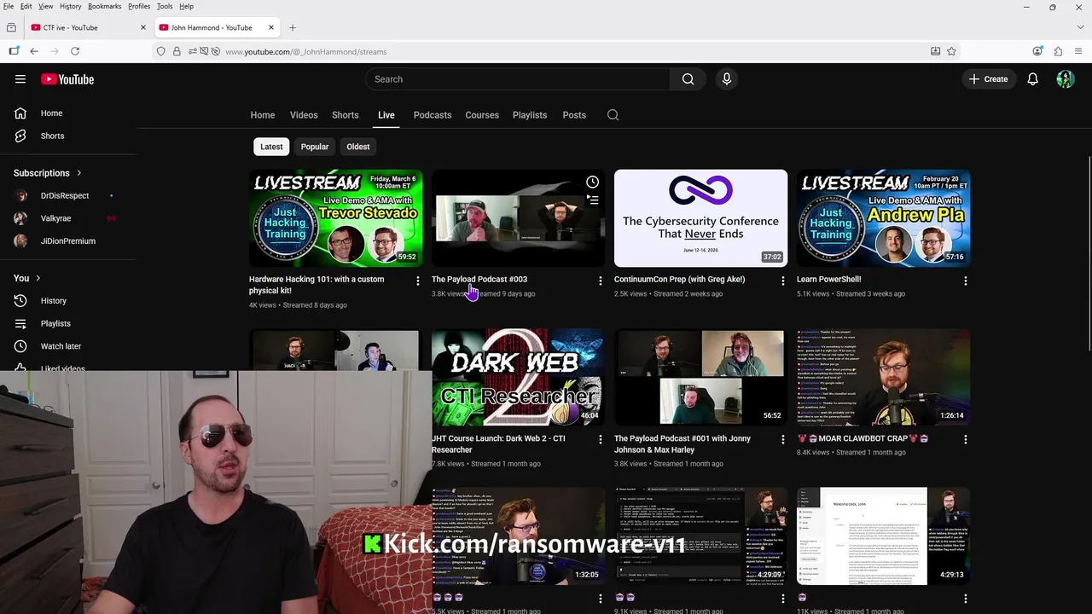Open Valkyrae subscription channel
Image resolution: width=1092 pixels, height=614 pixels.
[x=56, y=218]
